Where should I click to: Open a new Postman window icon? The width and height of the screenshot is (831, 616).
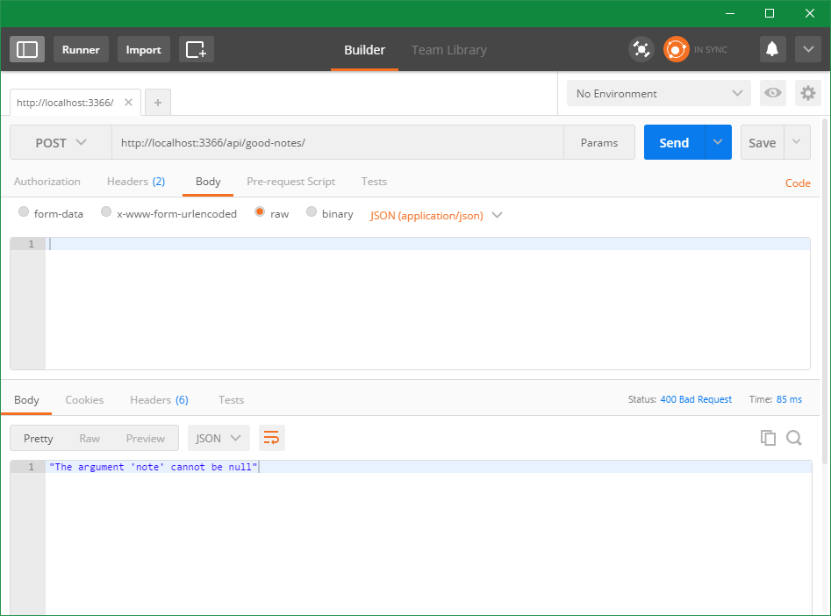point(196,49)
